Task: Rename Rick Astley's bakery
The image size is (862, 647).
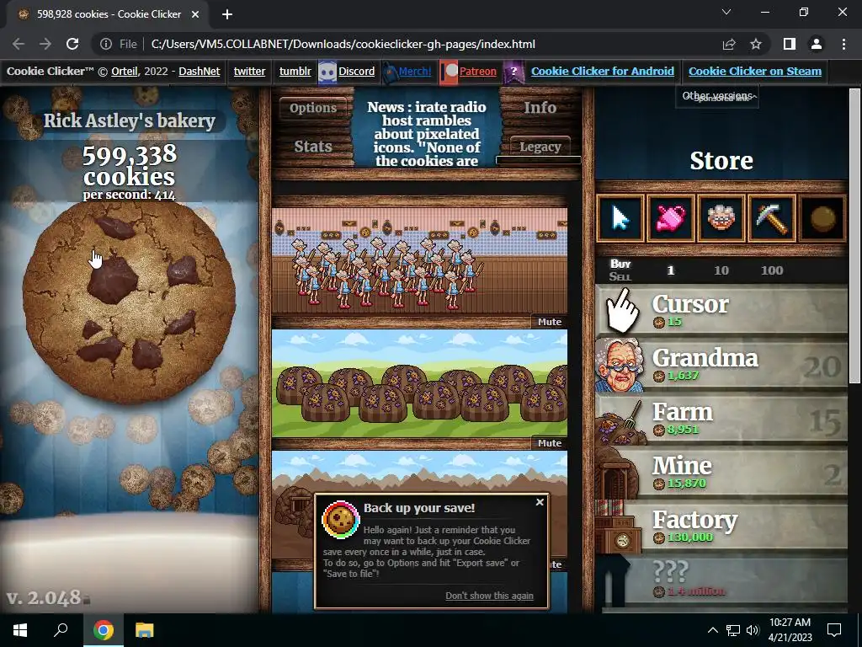Action: click(x=129, y=120)
